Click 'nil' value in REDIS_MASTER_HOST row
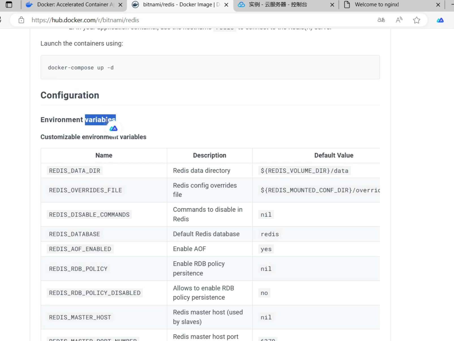454x341 pixels. 266,317
